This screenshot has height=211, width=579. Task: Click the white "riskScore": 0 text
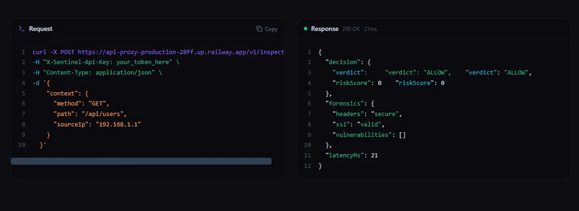(x=357, y=83)
